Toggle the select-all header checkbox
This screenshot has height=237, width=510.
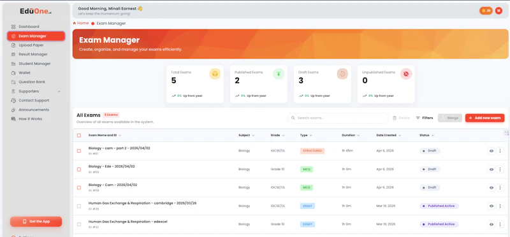79,135
